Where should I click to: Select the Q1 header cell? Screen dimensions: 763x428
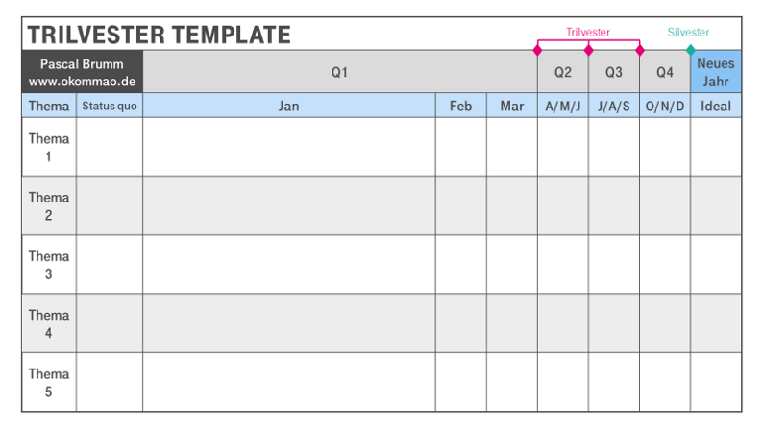click(339, 72)
